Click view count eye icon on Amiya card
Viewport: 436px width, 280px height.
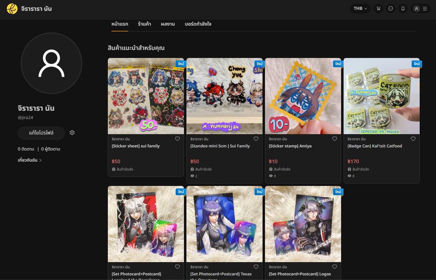[x=271, y=176]
